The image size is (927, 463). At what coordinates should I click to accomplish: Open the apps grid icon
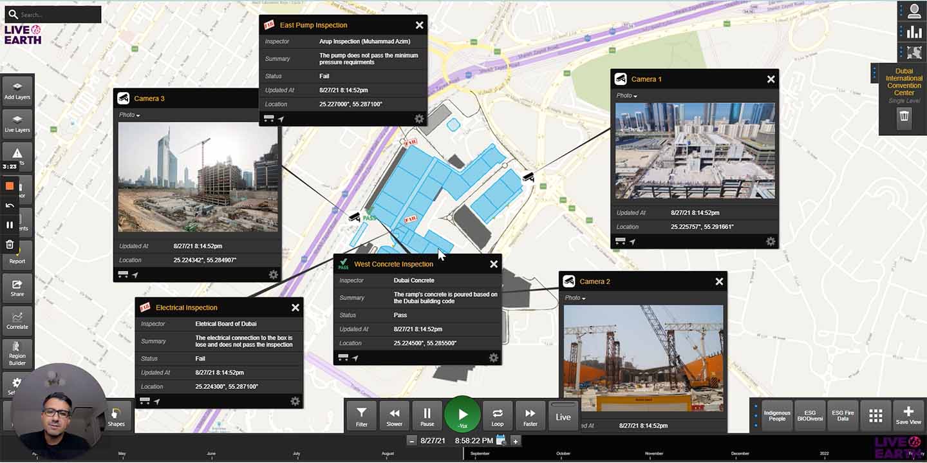click(x=876, y=416)
